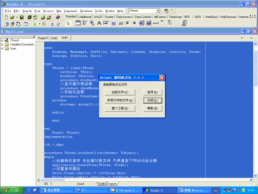Screen dimensions: 258x194
Task: Select the GroupBox component icon
Action: tap(163, 23)
